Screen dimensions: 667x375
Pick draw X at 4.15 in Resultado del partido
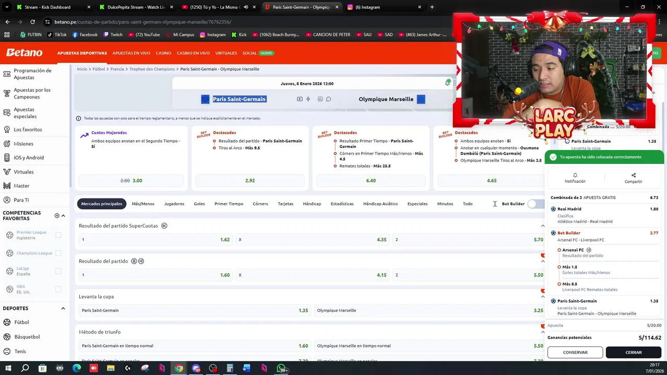313,275
